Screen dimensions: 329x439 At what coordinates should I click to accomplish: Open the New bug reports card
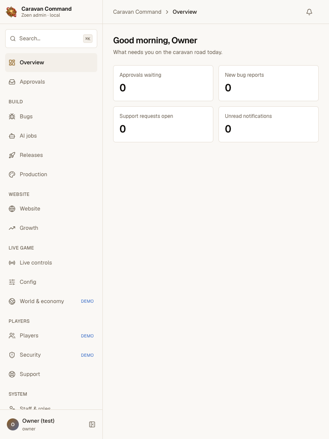pyautogui.click(x=269, y=83)
